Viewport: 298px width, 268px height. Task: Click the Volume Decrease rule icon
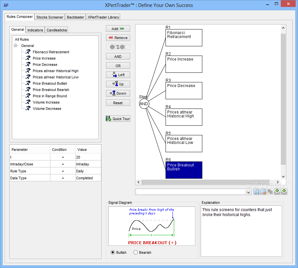tap(28, 108)
